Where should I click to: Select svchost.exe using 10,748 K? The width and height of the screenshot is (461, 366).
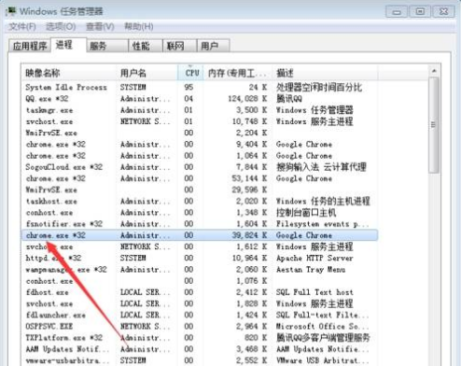(200, 121)
